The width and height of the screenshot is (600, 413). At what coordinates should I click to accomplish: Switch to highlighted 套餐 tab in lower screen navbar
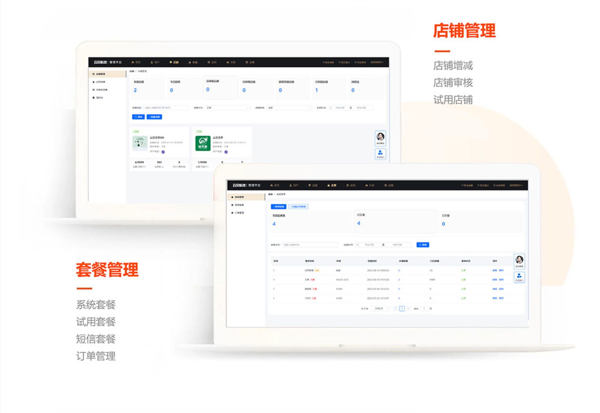pos(332,185)
